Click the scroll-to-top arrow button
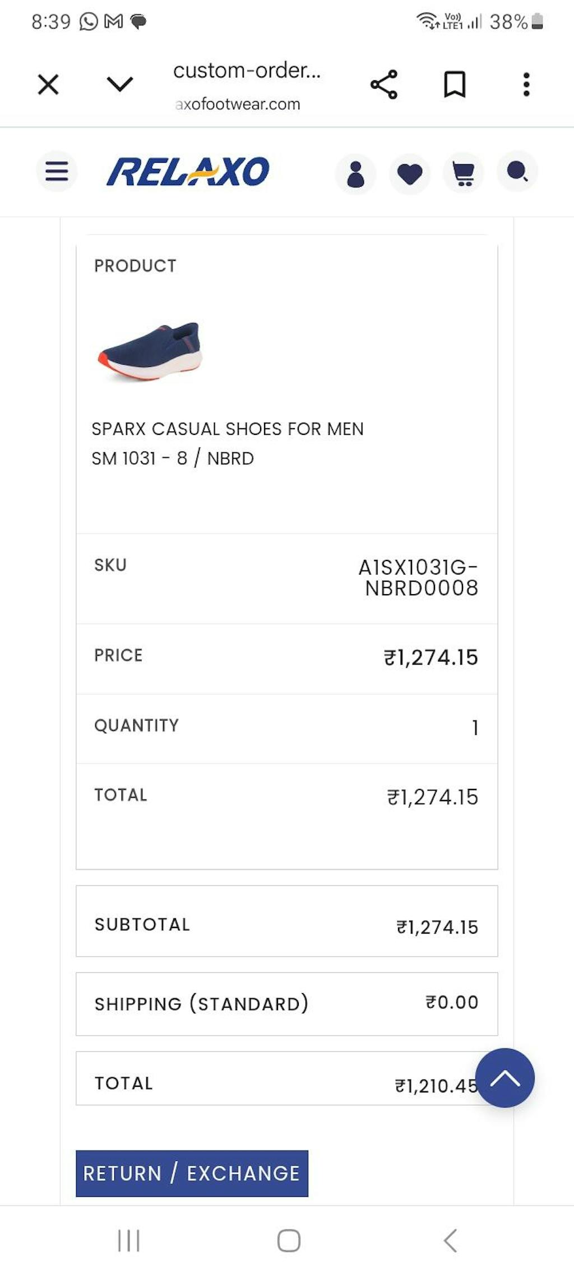Viewport: 574px width, 1277px height. pos(505,1078)
